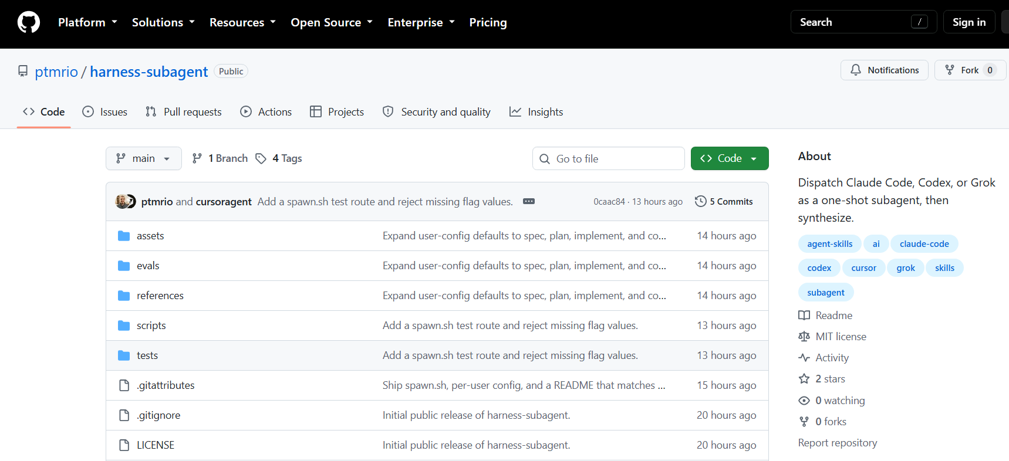Click the folder icon for references

(124, 296)
